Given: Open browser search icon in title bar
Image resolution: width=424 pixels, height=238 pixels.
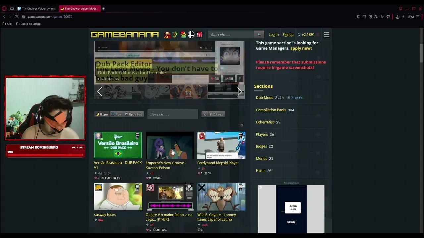Looking at the screenshot, I should pos(401,9).
